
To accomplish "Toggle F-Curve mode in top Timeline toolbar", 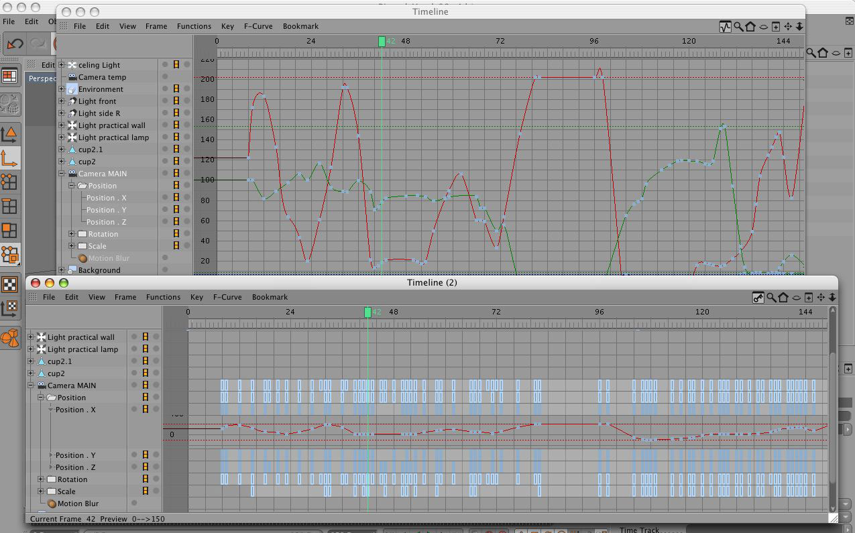I will tap(725, 27).
